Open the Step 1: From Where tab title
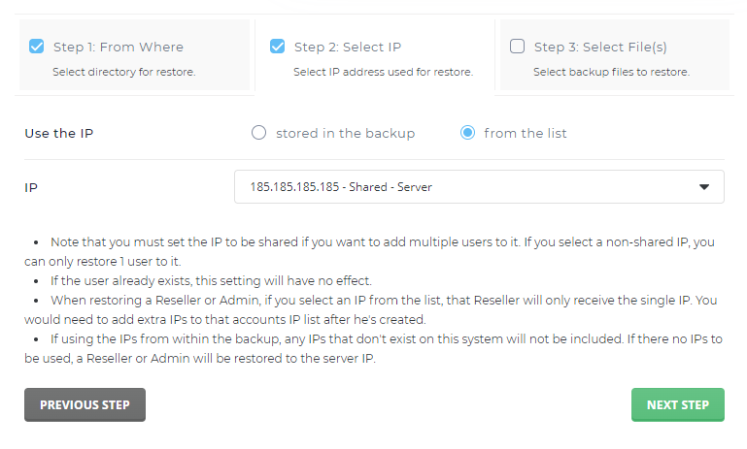Screen dimensions: 747x449 [119, 47]
